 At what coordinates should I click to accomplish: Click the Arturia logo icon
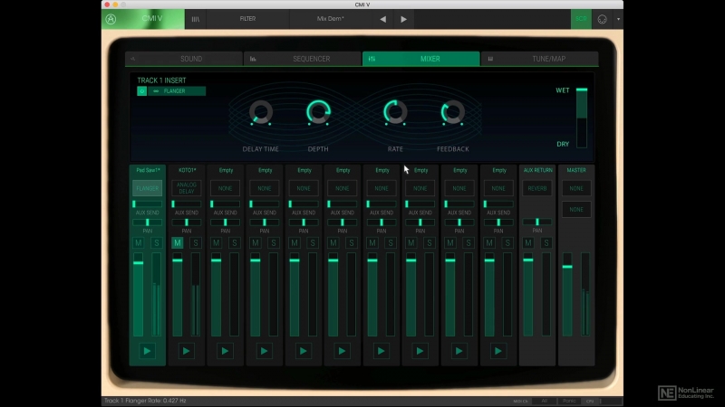[111, 19]
